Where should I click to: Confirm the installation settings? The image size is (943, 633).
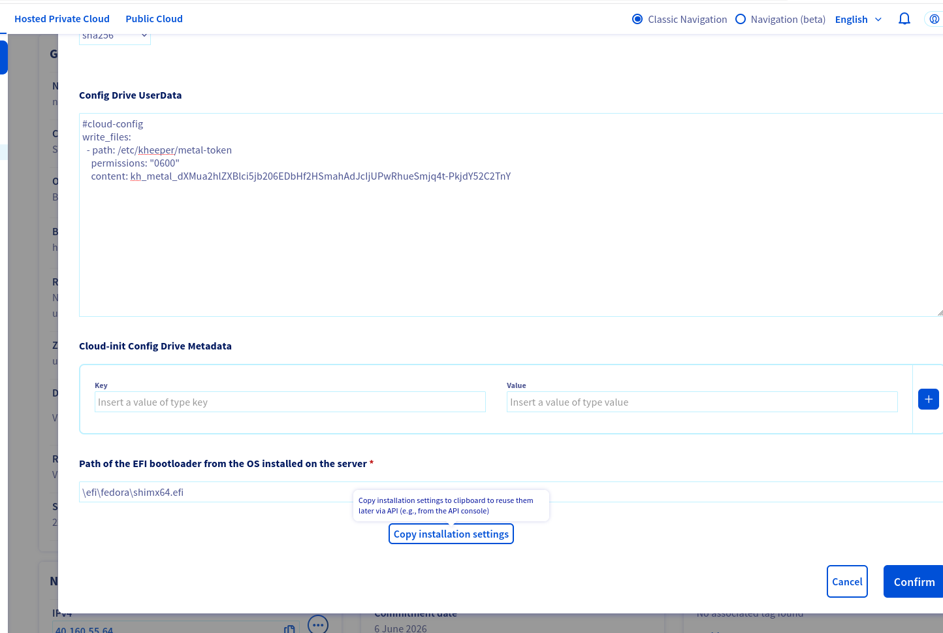pos(914,581)
